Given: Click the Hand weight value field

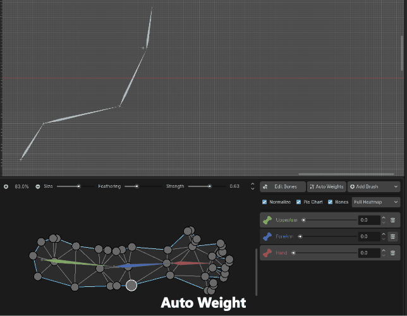Looking at the screenshot, I should (369, 253).
